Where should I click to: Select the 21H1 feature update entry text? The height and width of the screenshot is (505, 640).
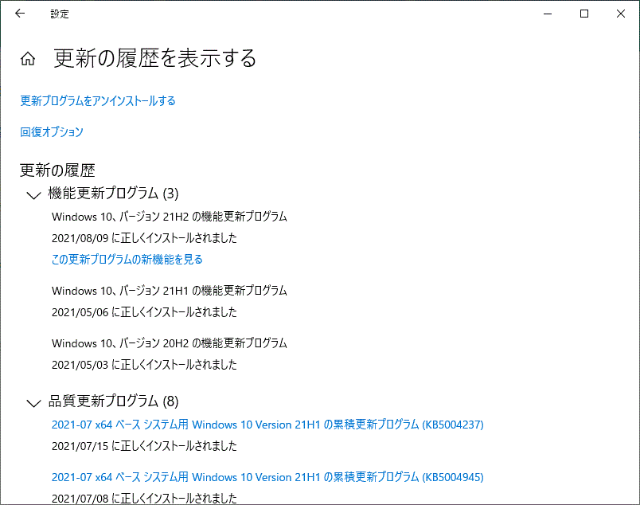(x=170, y=291)
